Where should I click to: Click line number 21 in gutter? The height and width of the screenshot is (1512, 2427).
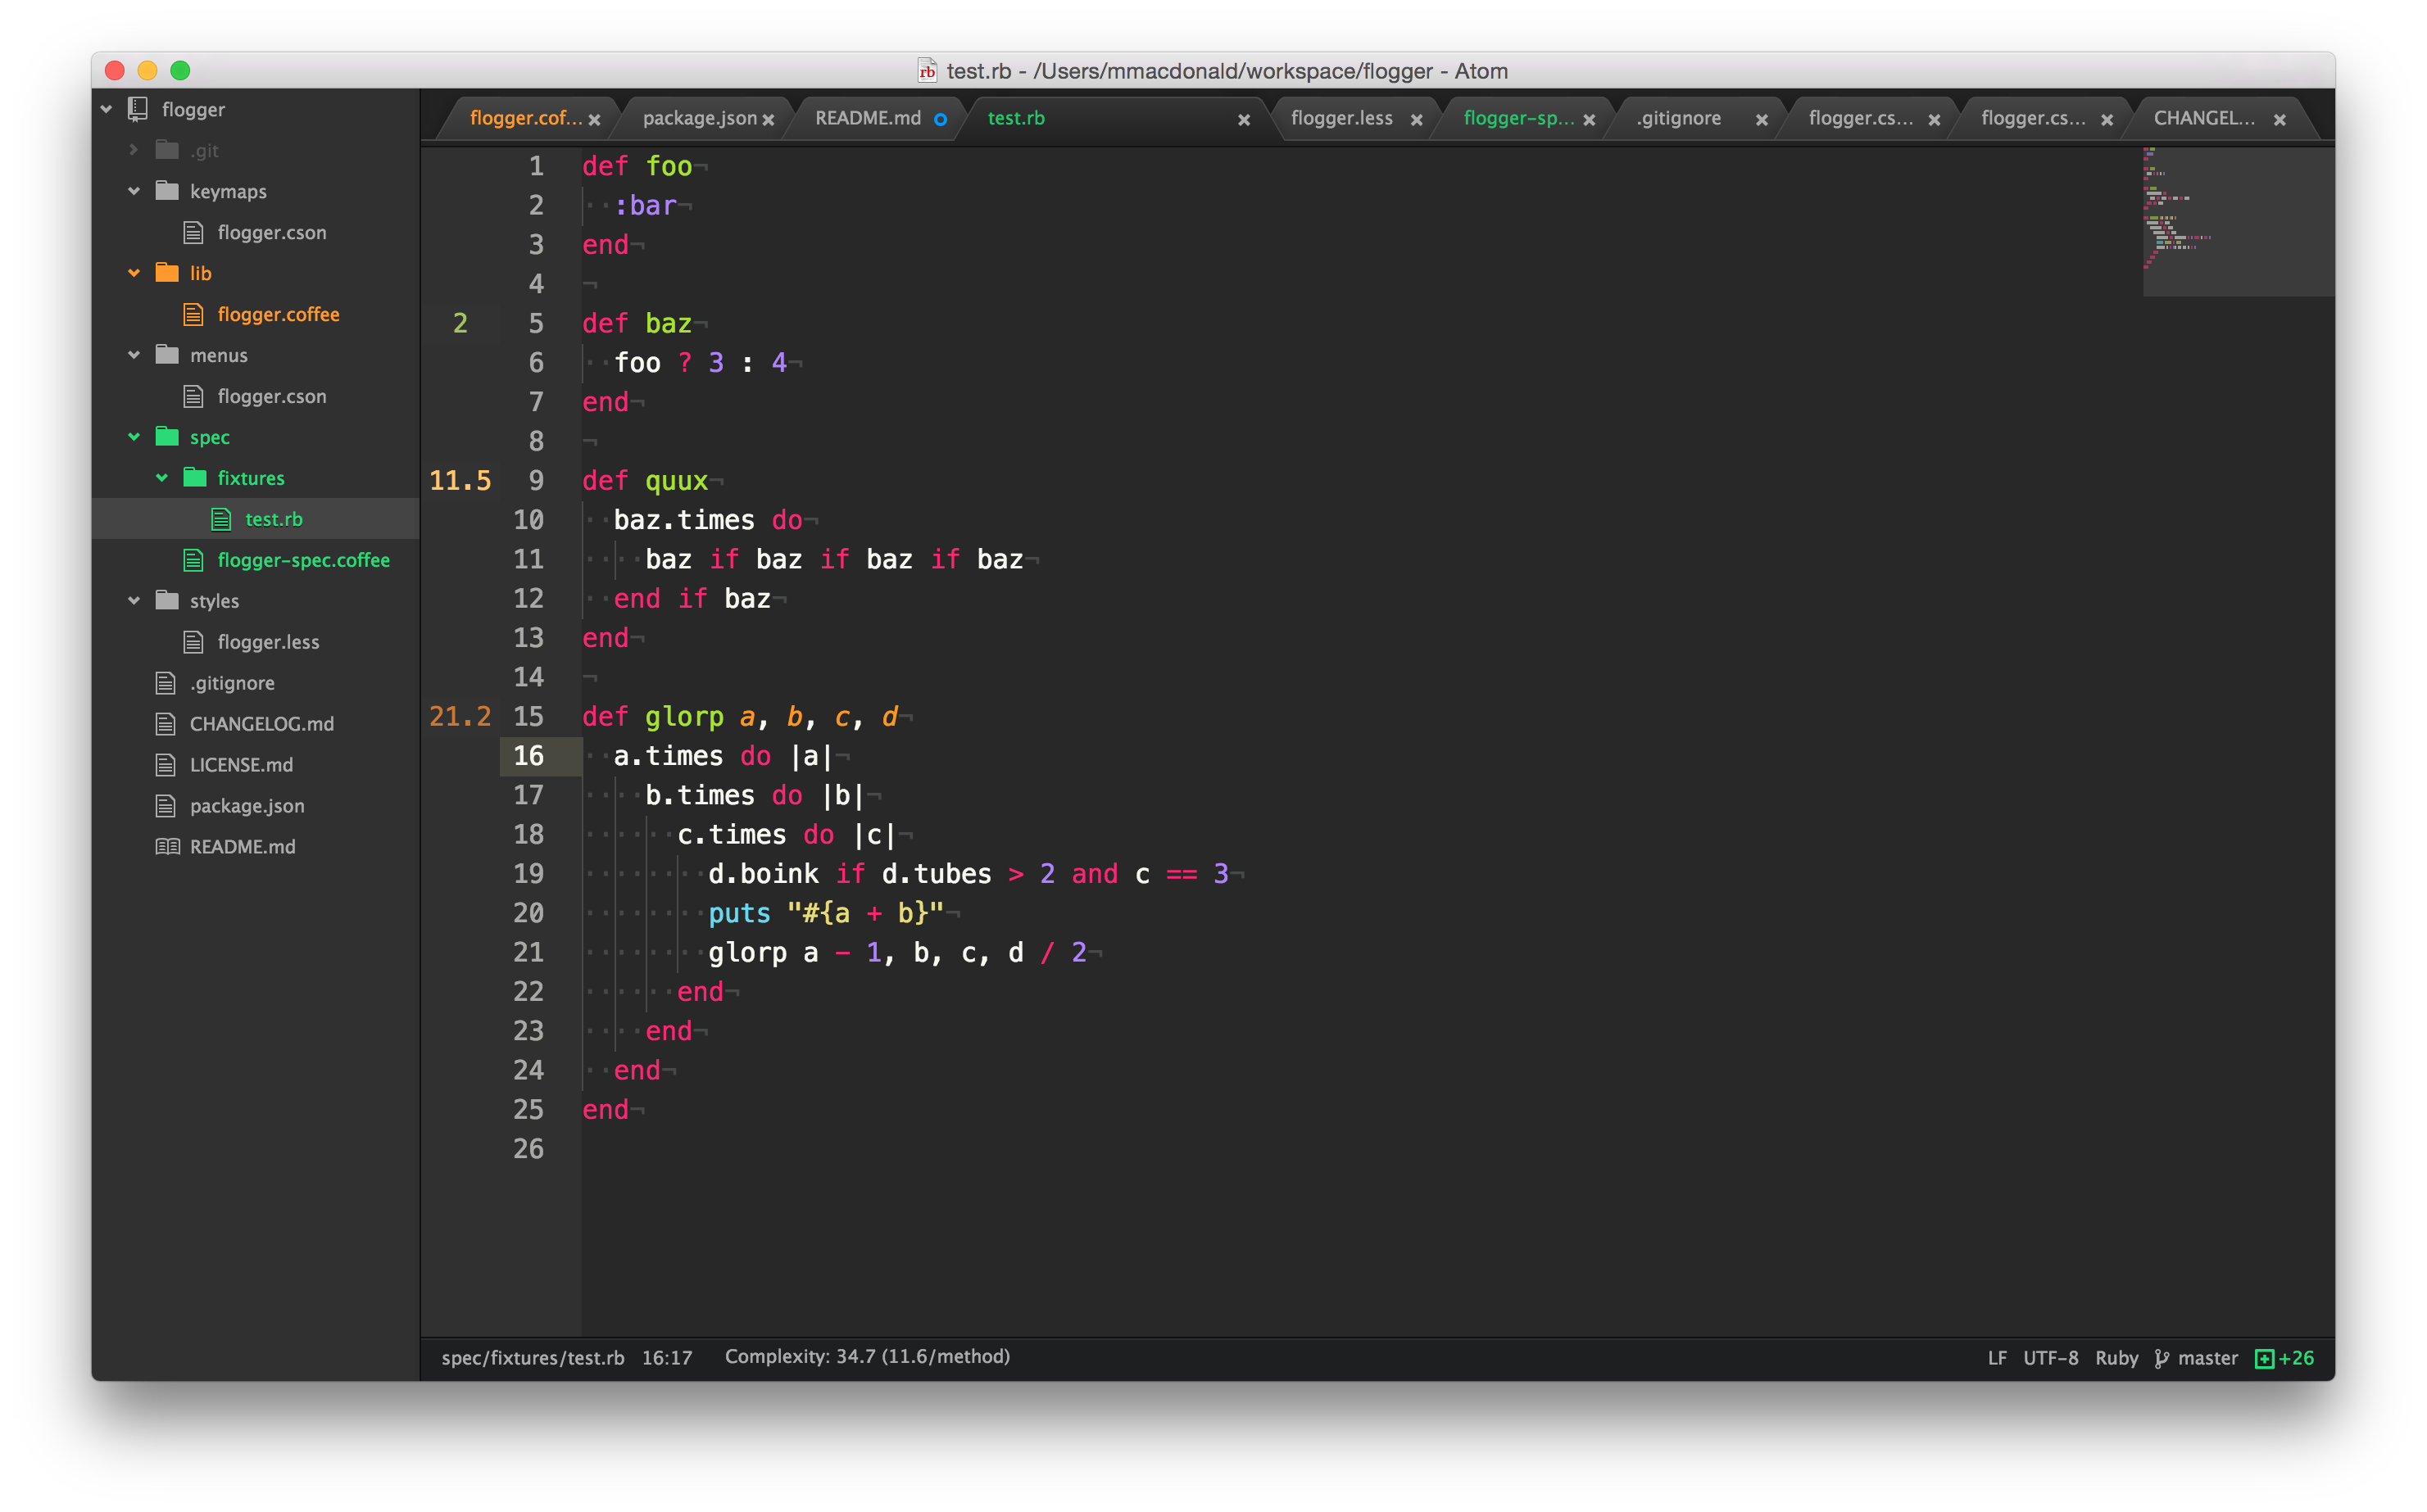point(528,953)
